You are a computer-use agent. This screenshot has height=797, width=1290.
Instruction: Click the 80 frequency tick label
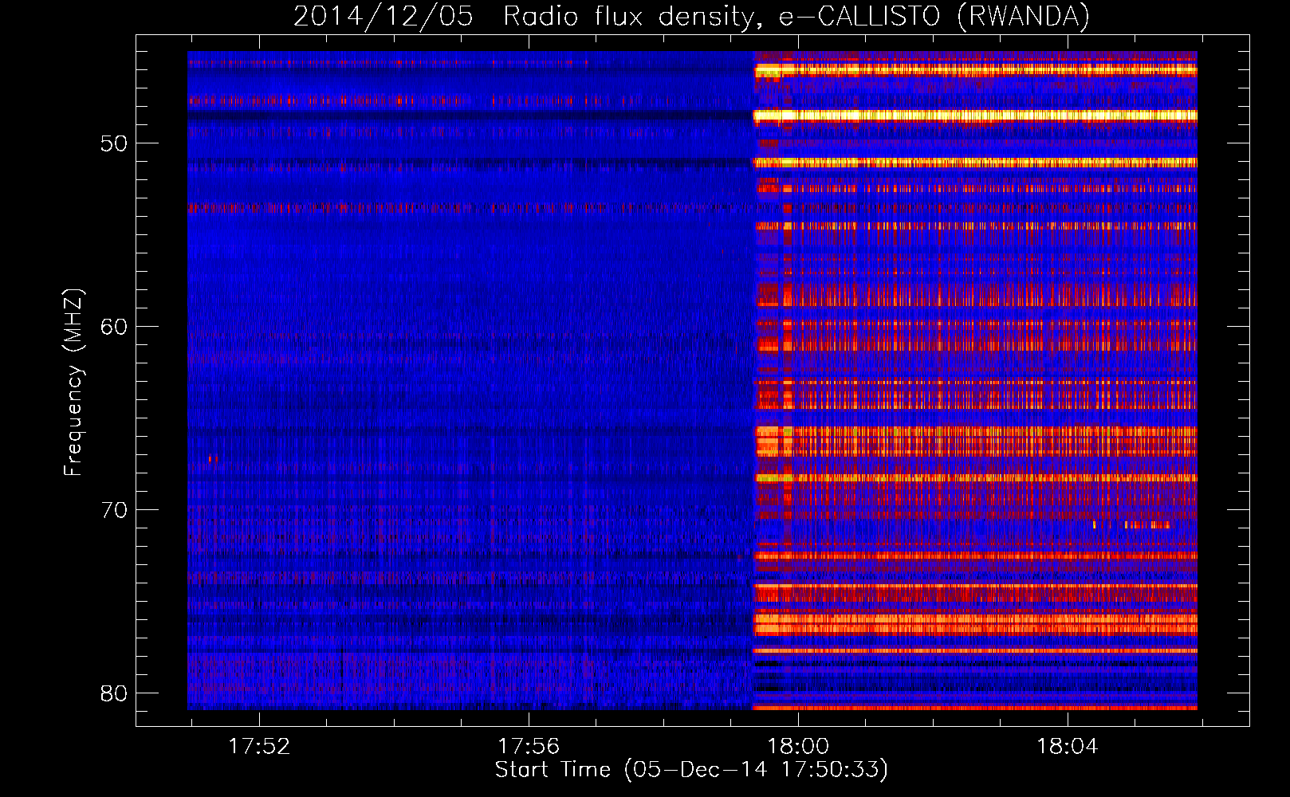click(114, 693)
